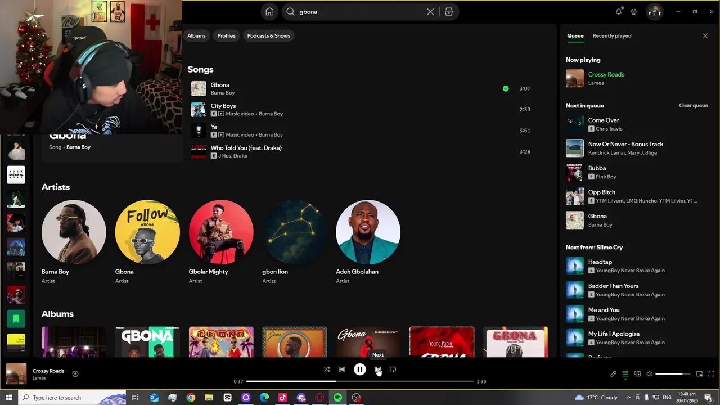Switch to the Queue tab
Image resolution: width=720 pixels, height=405 pixels.
(x=575, y=35)
